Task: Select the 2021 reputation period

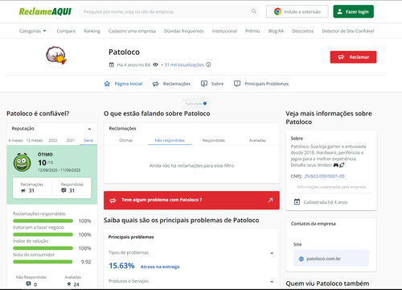Action: pos(71,140)
